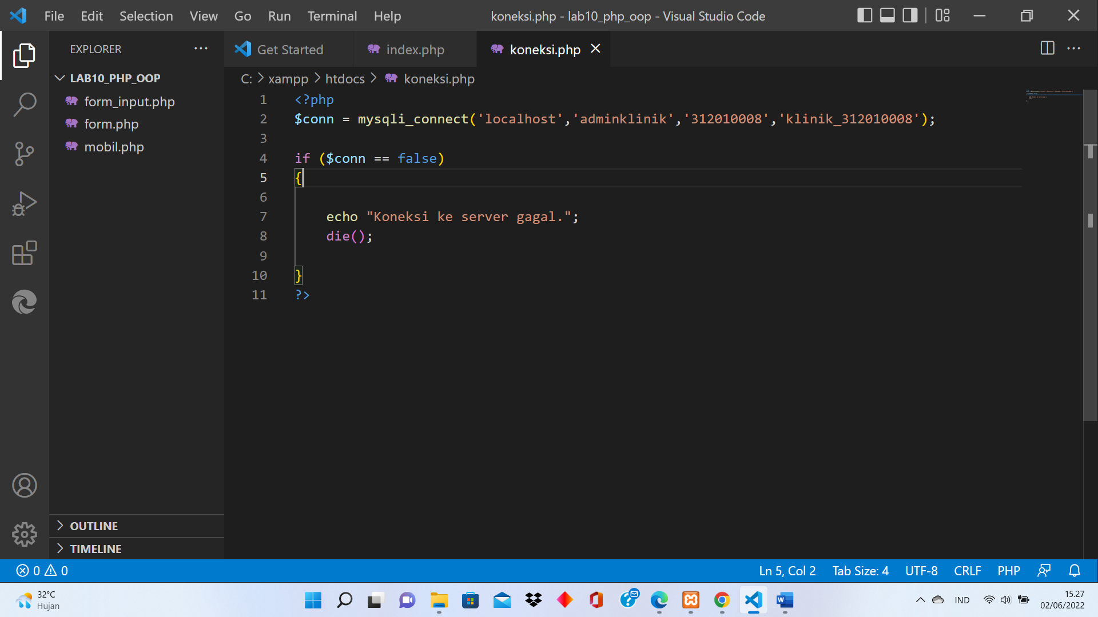Change the language mode from PHP
Screen dimensions: 1098x617
(x=1008, y=570)
